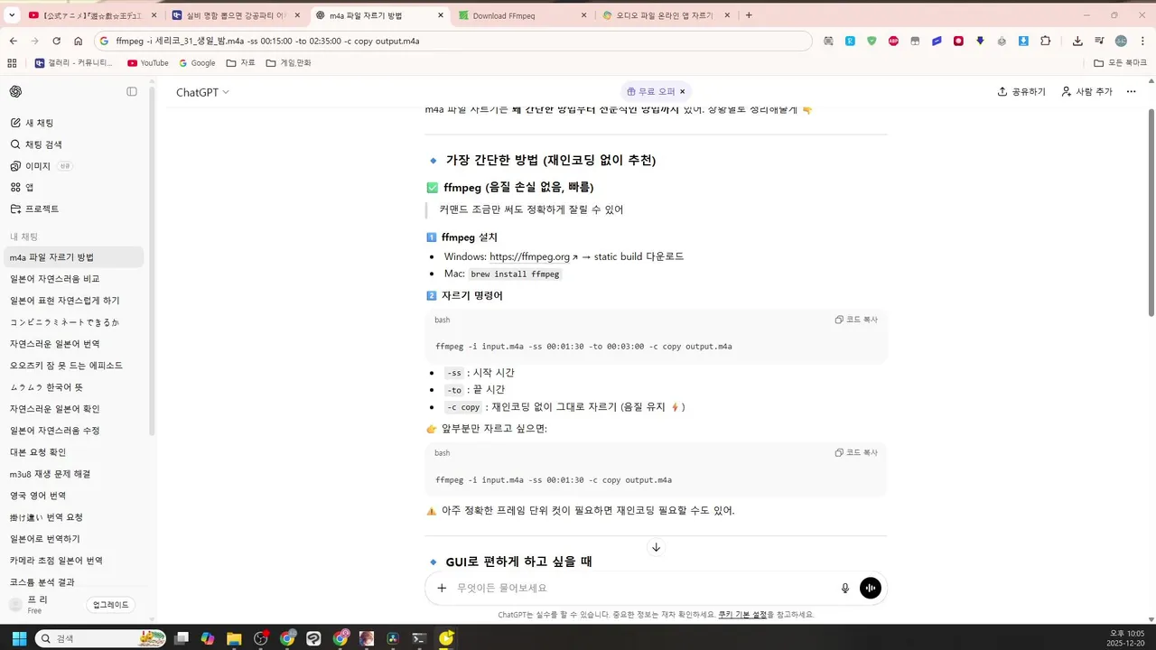
Task: Open the 쿠키 기본 설정 link
Action: pyautogui.click(x=742, y=615)
